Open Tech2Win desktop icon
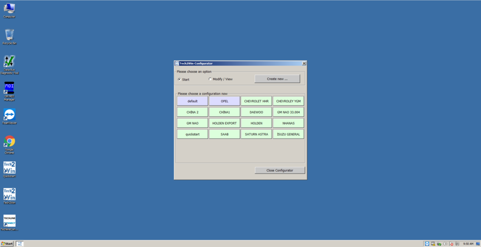 tap(9, 194)
